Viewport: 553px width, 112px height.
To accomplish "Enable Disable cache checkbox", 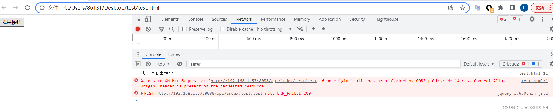I will tap(222, 29).
